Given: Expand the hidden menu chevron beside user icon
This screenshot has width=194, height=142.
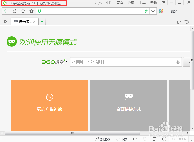Looking at the screenshot, I should [96, 2].
